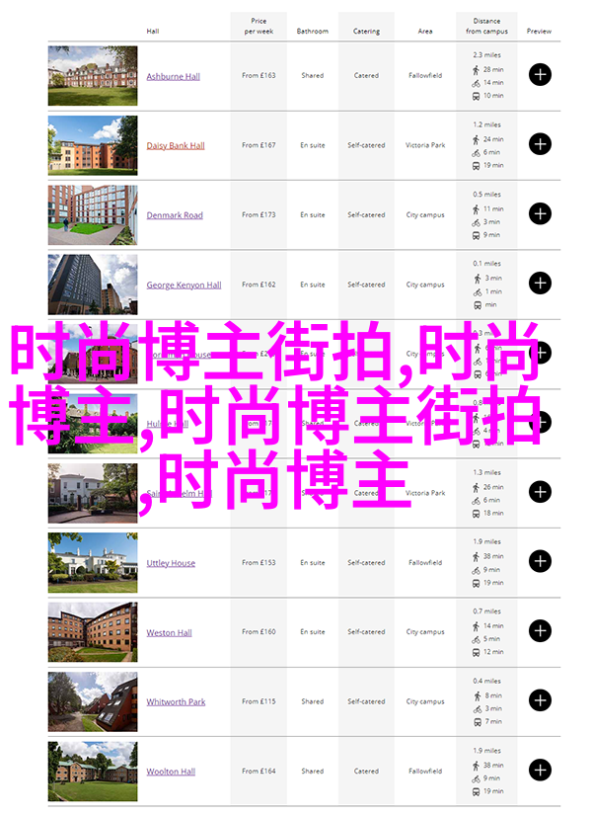The image size is (592, 815).
Task: Open the George Kenyon Hall link
Action: point(184,285)
